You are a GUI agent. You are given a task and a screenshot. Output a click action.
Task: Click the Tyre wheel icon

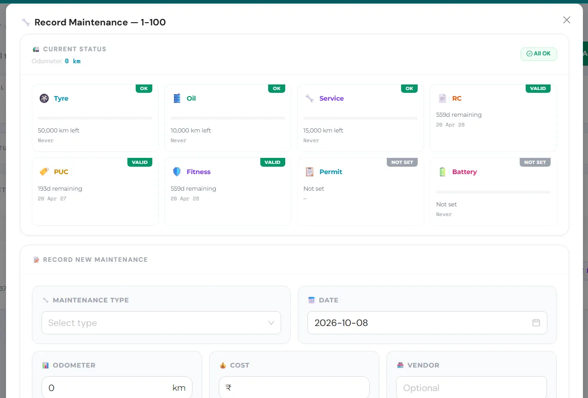click(44, 98)
